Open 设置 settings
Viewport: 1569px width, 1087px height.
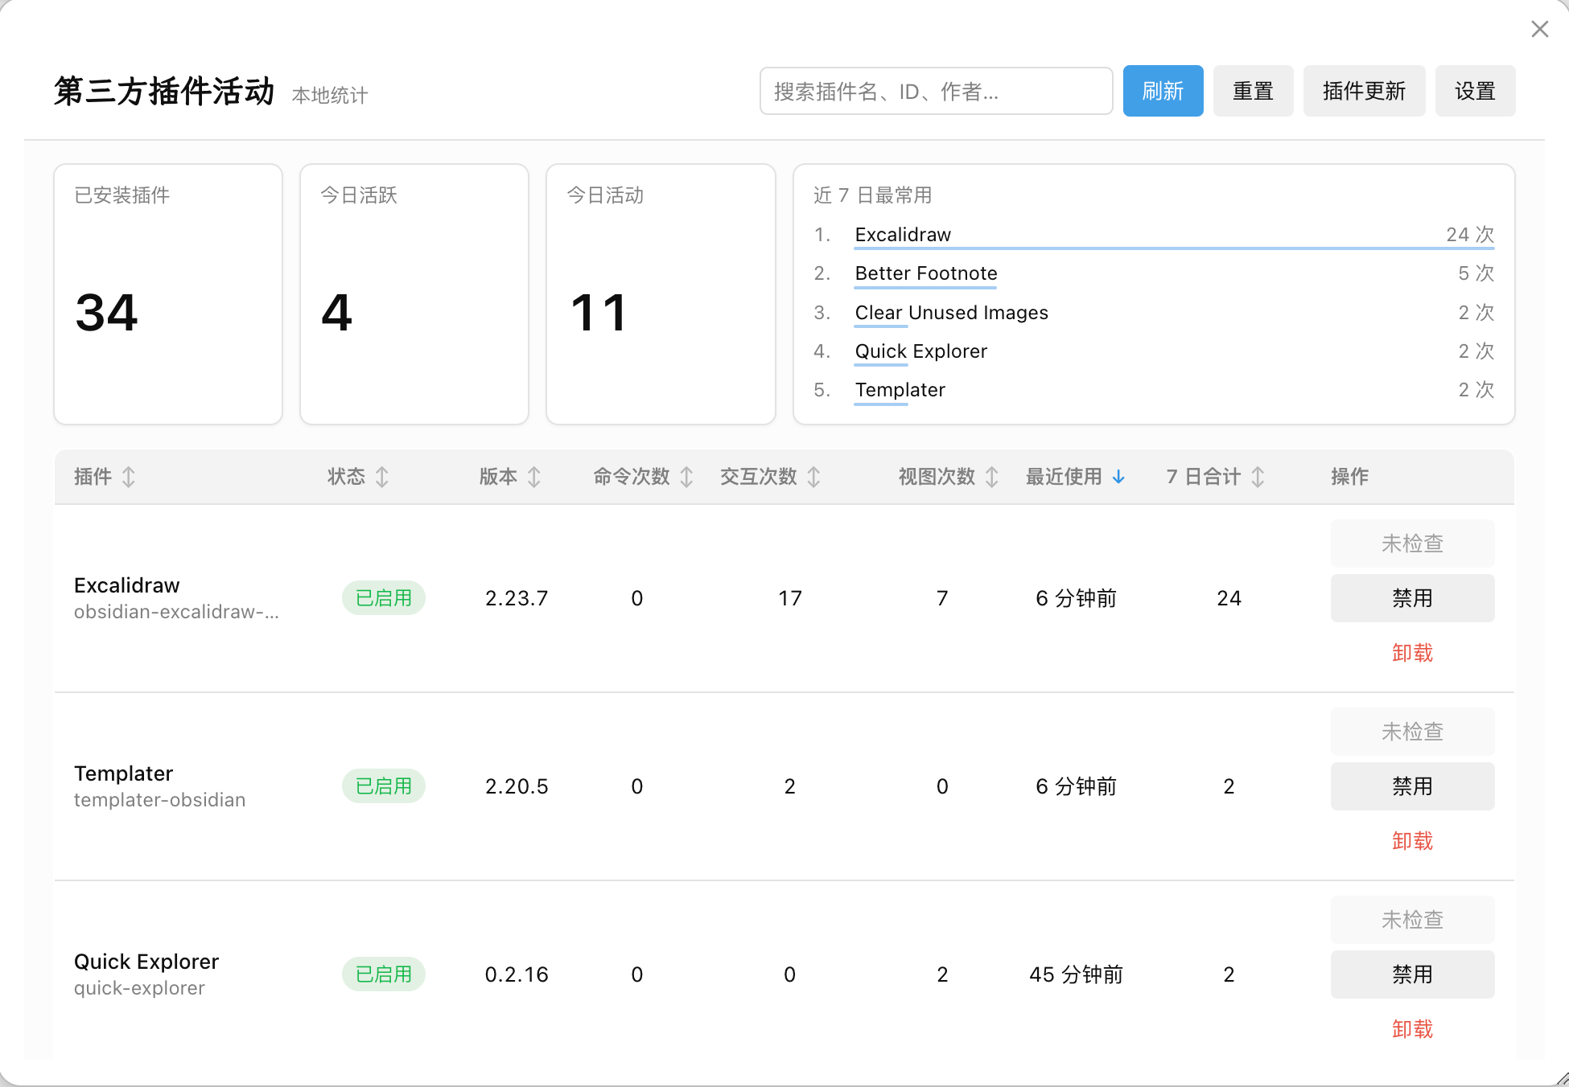pyautogui.click(x=1475, y=91)
